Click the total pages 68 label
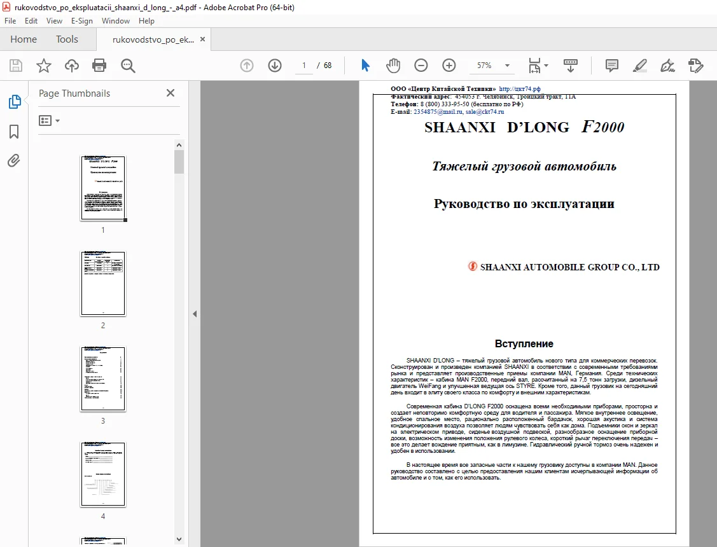The image size is (717, 547). point(328,66)
